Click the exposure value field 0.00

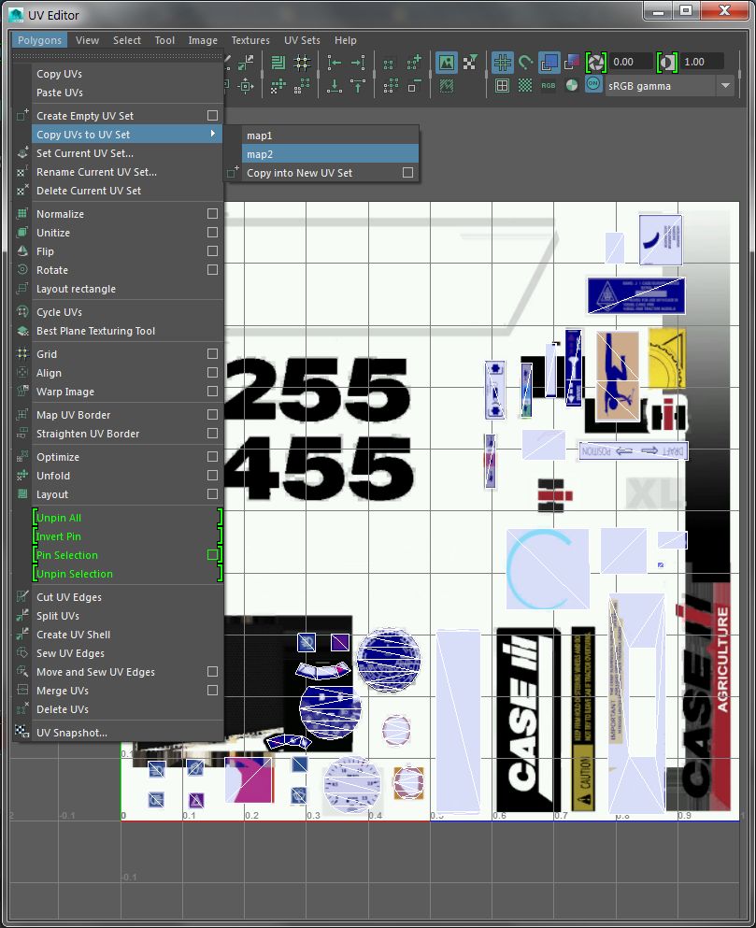tap(631, 62)
